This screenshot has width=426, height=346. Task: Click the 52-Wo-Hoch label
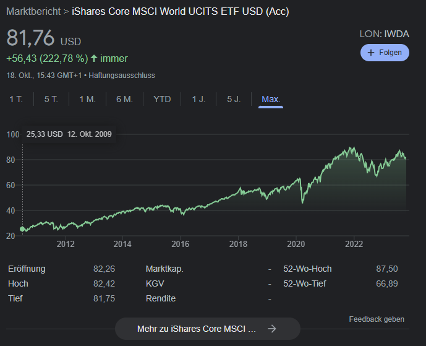pos(307,269)
